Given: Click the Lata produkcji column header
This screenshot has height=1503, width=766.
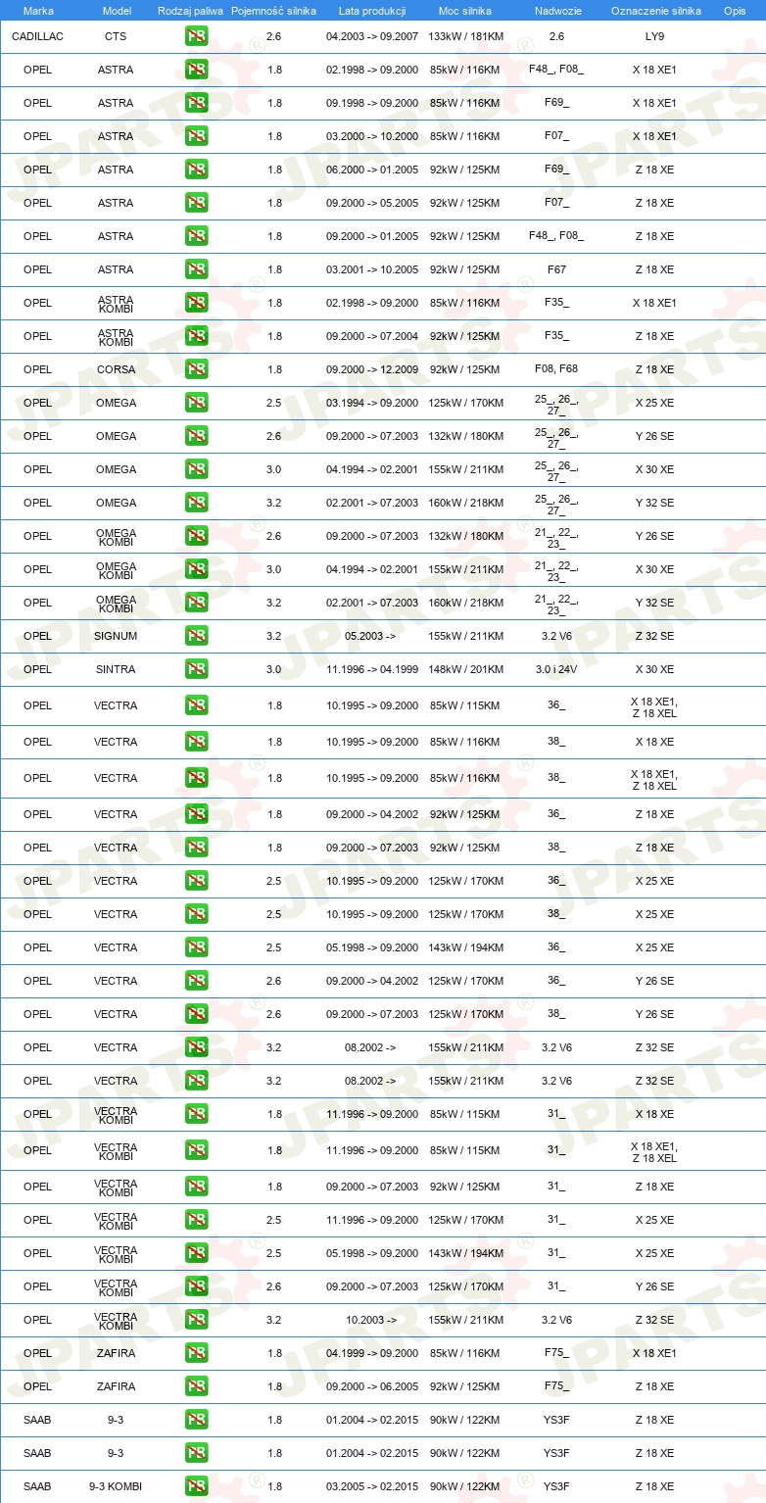Looking at the screenshot, I should tap(372, 10).
